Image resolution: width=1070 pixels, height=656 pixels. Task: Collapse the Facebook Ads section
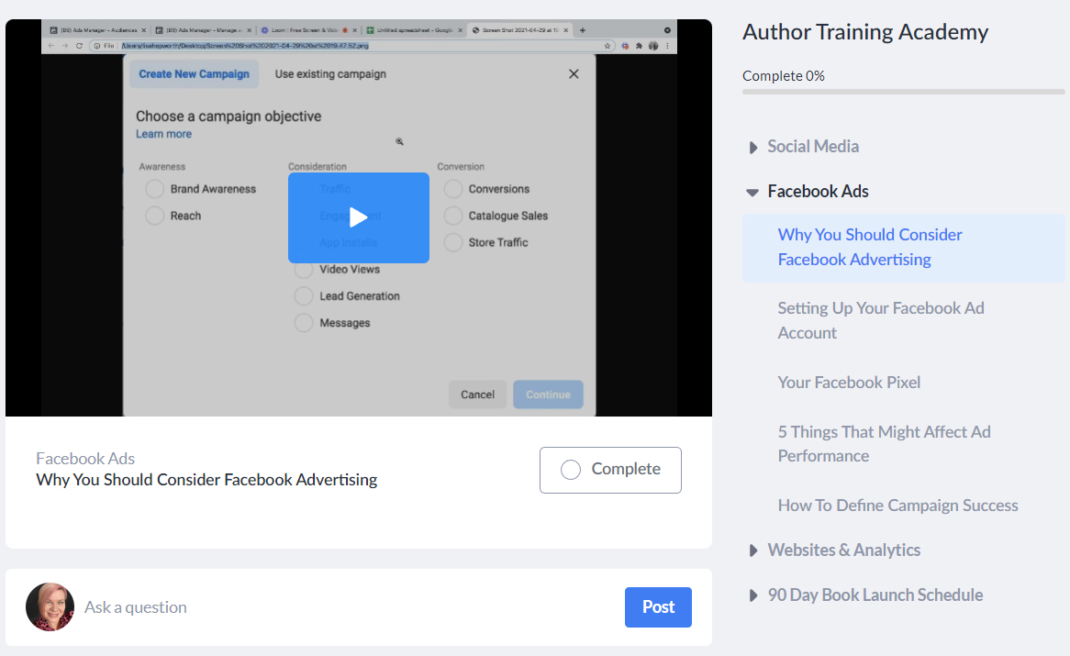(808, 192)
